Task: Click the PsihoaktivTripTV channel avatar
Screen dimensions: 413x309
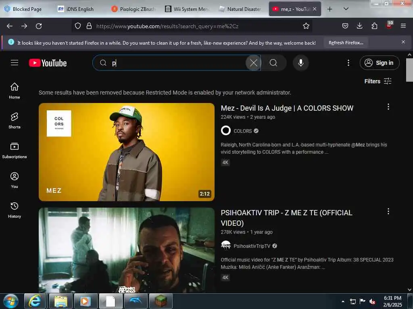Action: click(x=226, y=246)
